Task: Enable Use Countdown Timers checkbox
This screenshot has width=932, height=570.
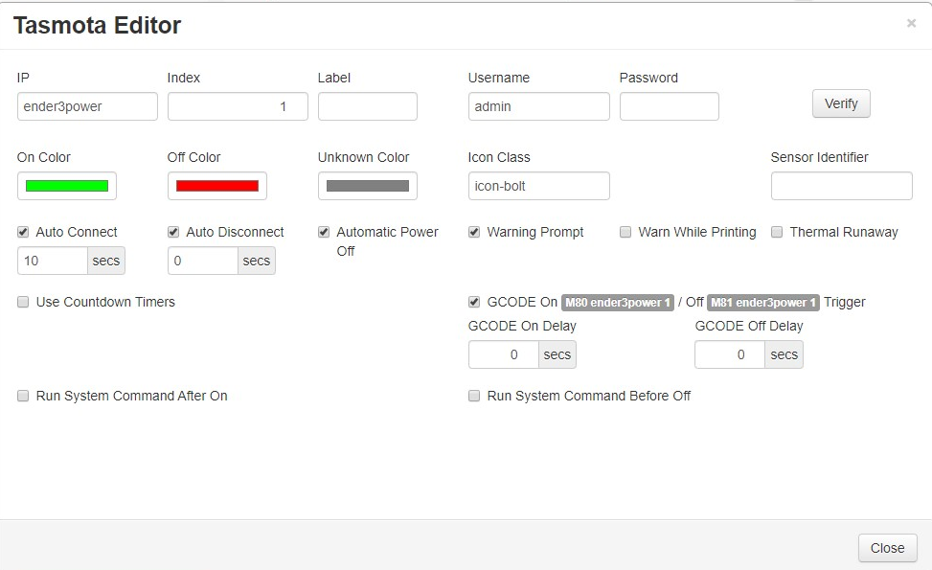Action: click(x=23, y=302)
